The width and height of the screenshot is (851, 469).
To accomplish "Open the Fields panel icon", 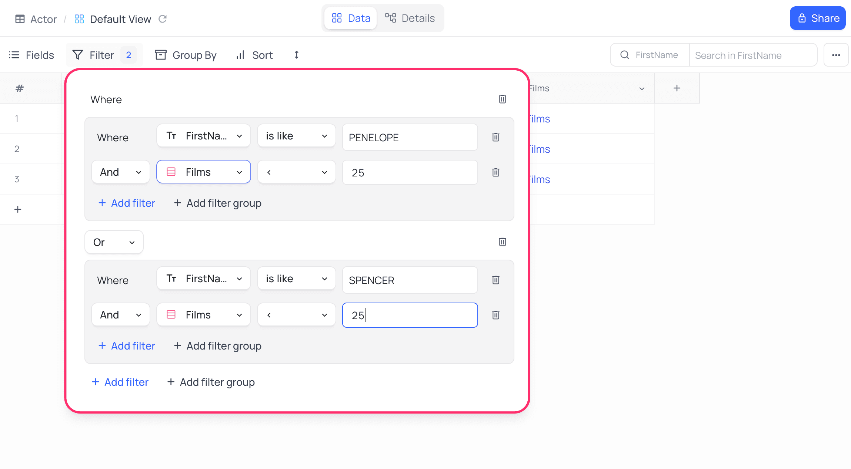I will tap(14, 55).
